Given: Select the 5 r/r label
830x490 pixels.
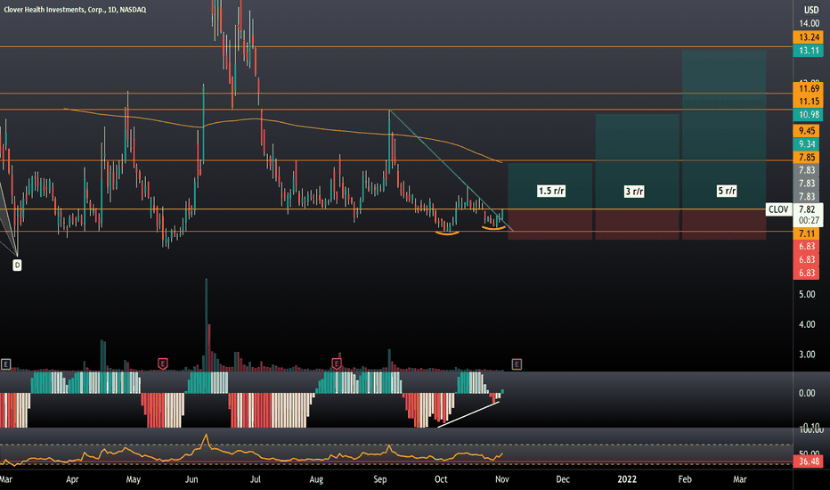Looking at the screenshot, I should click(727, 191).
